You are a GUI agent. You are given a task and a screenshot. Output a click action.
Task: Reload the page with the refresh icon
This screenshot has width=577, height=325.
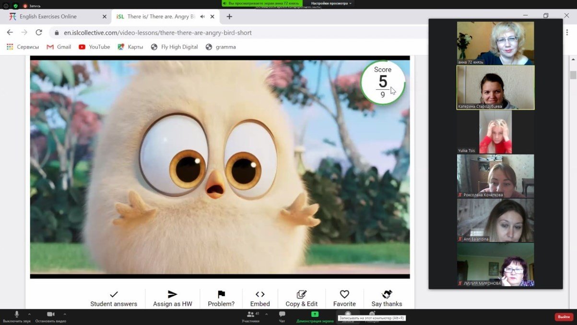tap(39, 33)
